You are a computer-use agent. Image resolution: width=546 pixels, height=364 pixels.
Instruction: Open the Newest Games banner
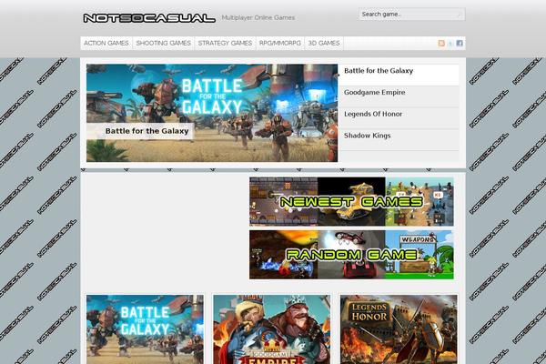click(x=351, y=201)
